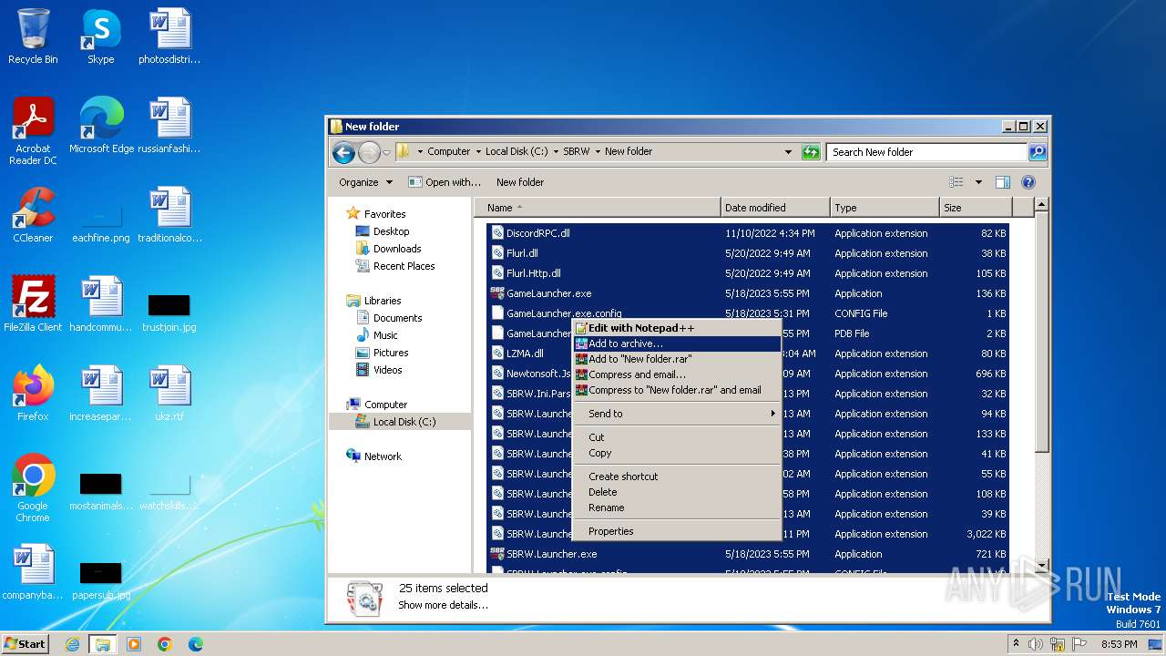The width and height of the screenshot is (1166, 656).
Task: Open the Skype desktop shortcut
Action: click(100, 36)
